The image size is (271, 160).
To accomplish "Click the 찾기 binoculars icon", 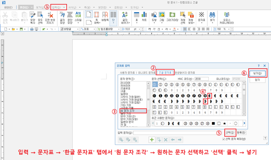I will [212, 17].
